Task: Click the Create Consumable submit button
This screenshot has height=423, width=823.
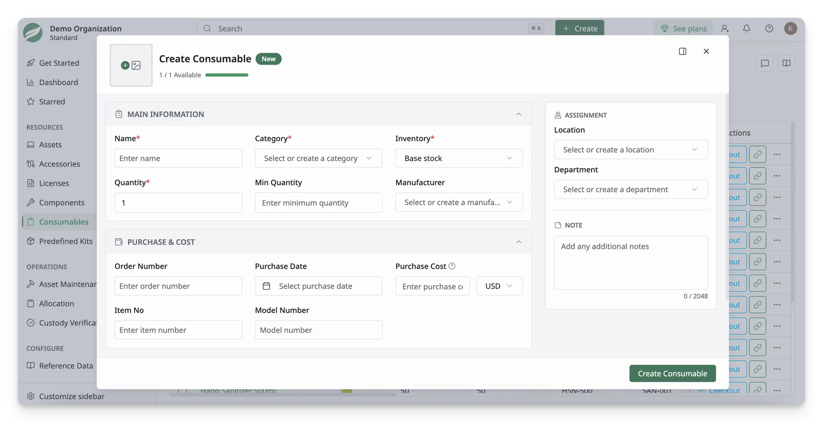Action: (x=672, y=373)
